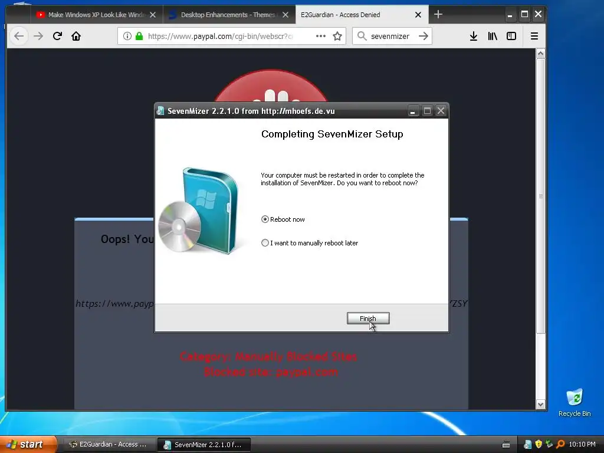Viewport: 604px width, 453px height.
Task: Minimize the SevenMizer setup dialog
Action: 412,111
